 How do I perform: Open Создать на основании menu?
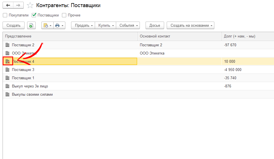(191, 26)
